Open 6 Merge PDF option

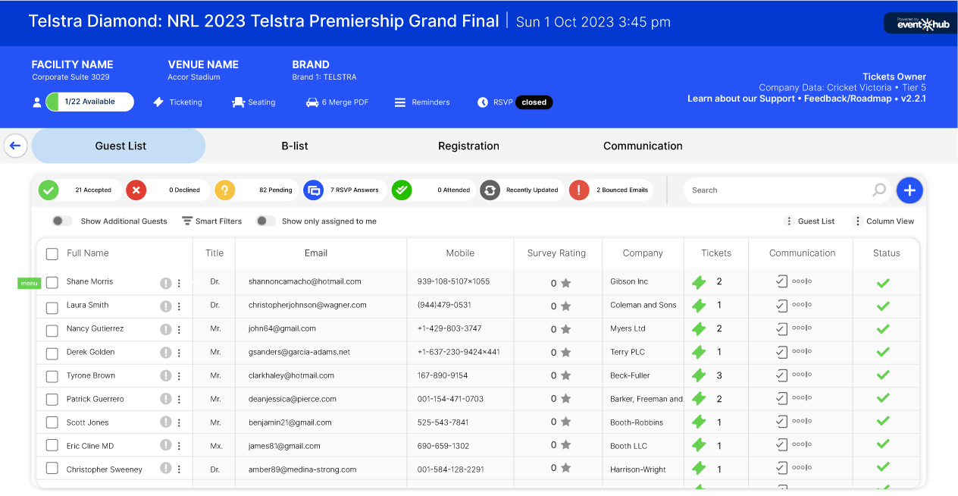(x=337, y=102)
